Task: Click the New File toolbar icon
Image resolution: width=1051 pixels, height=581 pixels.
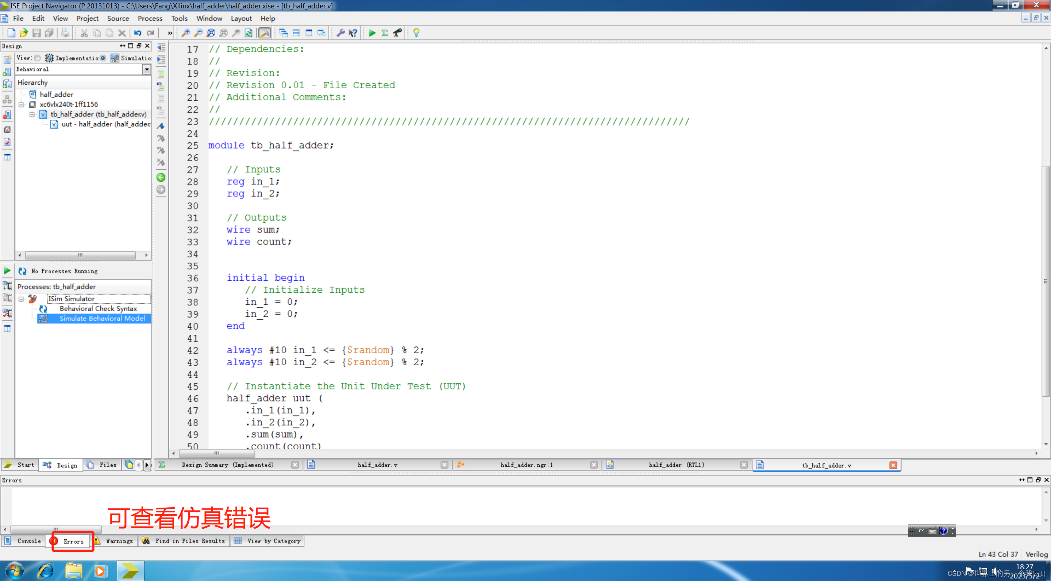Action: click(x=11, y=33)
